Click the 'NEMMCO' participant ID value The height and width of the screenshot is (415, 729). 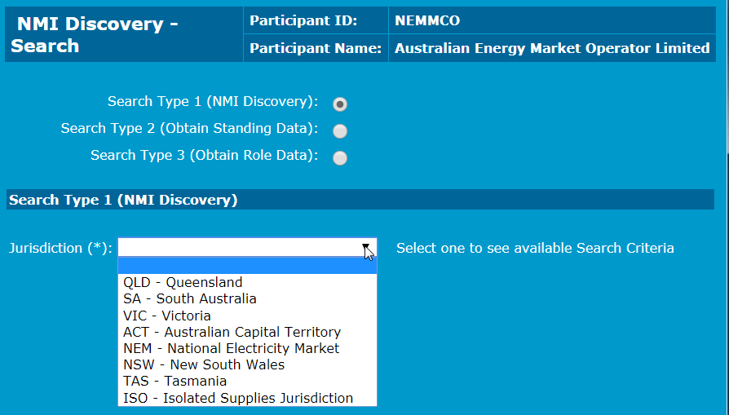(x=427, y=20)
